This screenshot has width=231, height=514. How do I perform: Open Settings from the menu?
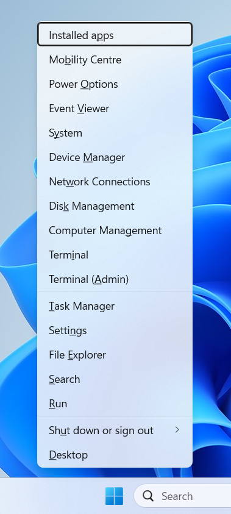pos(115,330)
